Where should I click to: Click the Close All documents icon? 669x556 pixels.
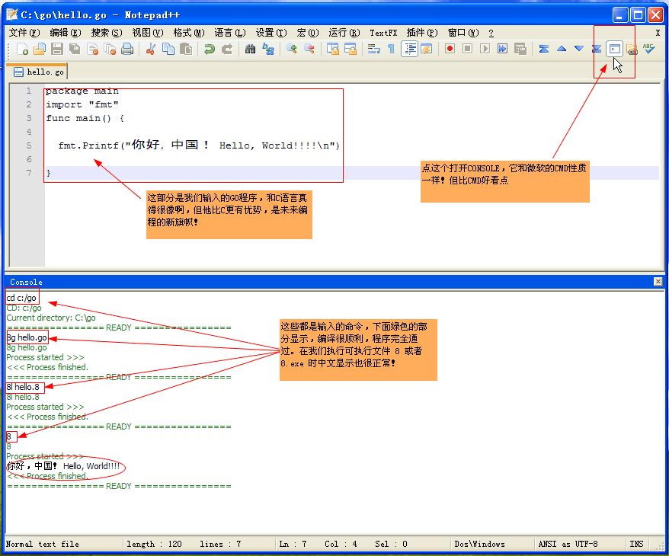110,49
